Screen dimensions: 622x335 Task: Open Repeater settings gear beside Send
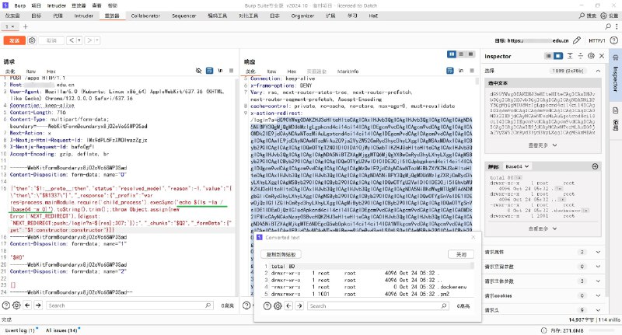coord(33,40)
